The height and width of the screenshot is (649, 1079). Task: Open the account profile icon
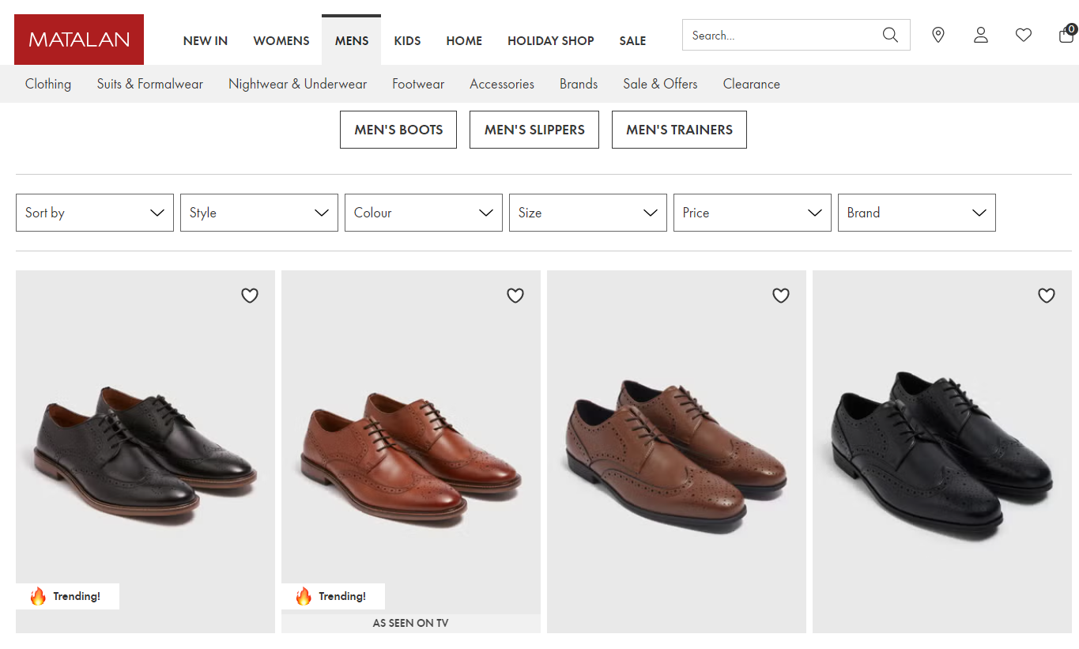981,35
